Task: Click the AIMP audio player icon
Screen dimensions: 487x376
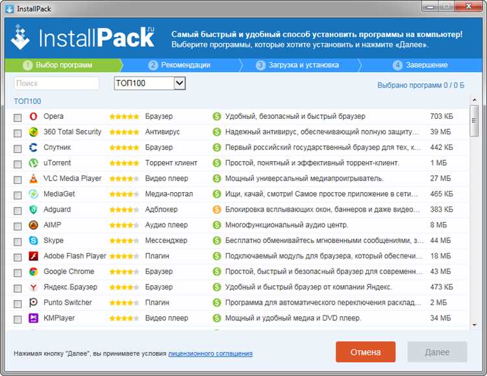Action: click(34, 225)
